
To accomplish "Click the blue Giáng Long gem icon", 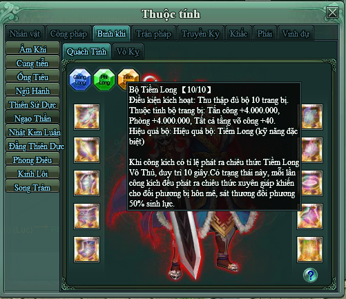I will (80, 79).
